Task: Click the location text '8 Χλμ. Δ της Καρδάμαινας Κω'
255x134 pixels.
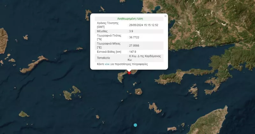Action: click(x=144, y=58)
